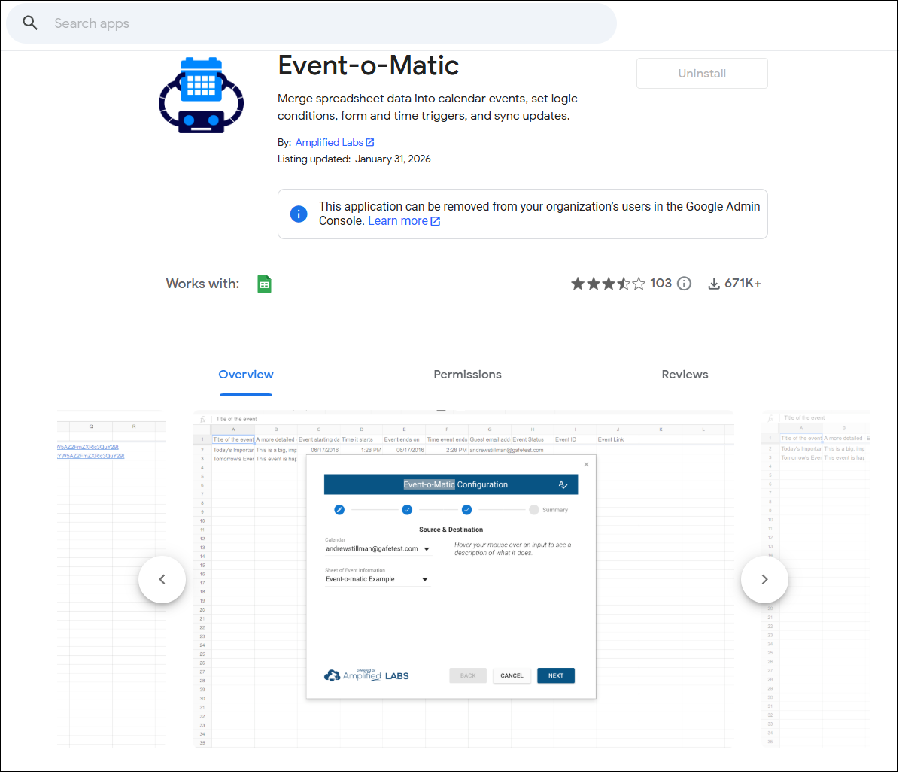Close the configuration dialog with X

(586, 464)
